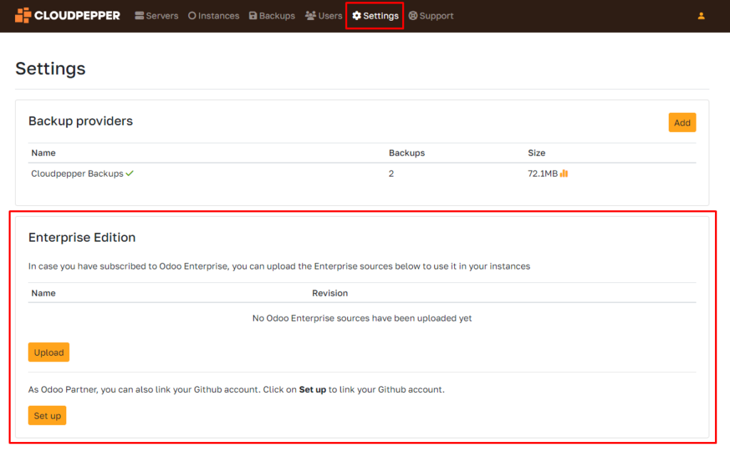The height and width of the screenshot is (452, 730).
Task: Click the Backups count value 2
Action: click(391, 173)
